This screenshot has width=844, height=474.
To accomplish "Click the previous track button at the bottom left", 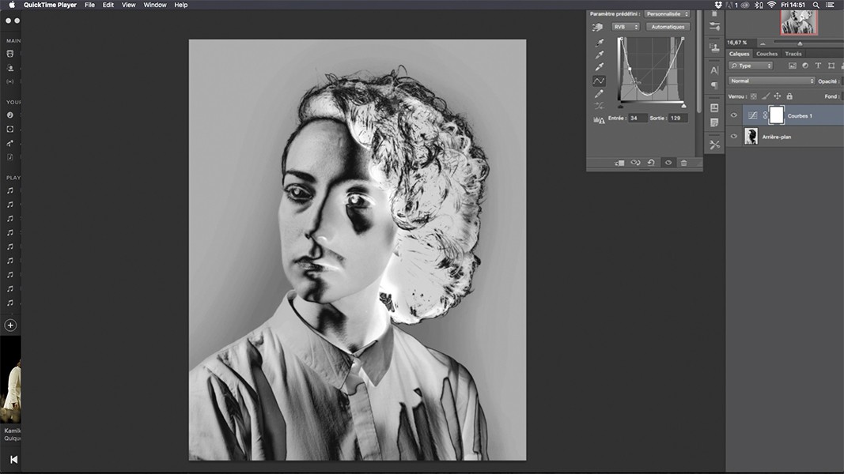I will tap(14, 460).
